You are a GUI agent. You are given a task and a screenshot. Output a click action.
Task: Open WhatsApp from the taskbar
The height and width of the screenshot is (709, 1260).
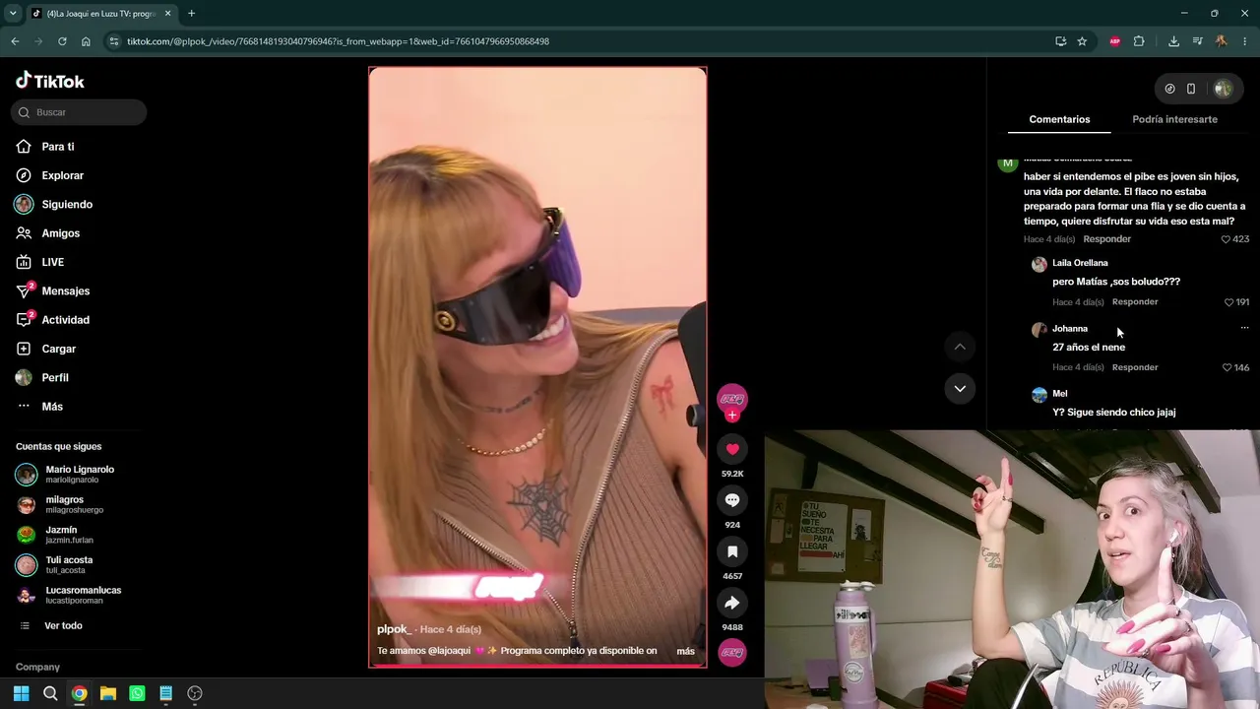point(137,693)
